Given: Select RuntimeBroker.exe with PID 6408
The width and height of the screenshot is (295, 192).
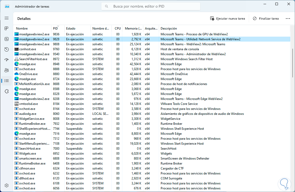Looking at the screenshot, I should (32, 163).
